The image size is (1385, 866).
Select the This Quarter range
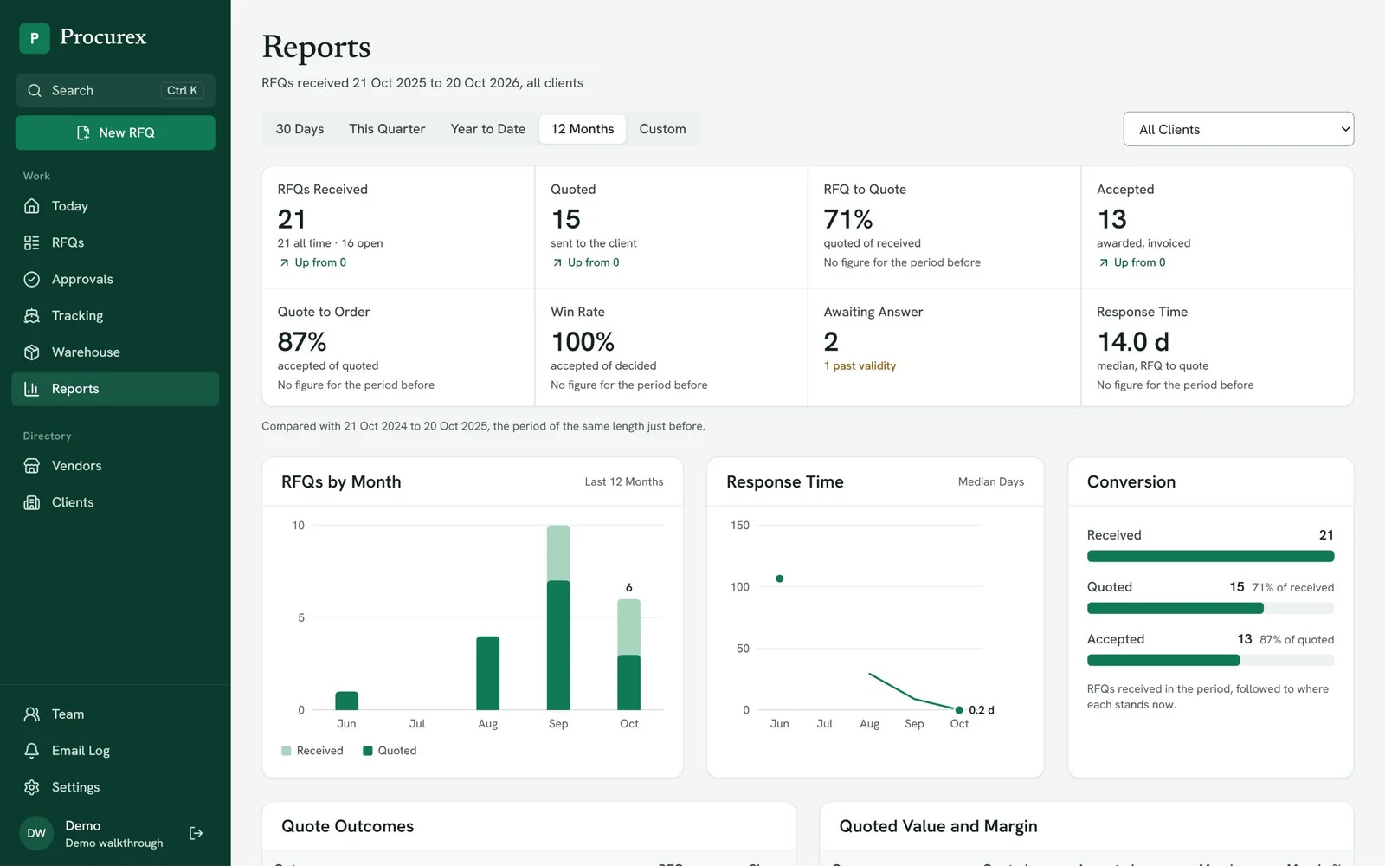387,129
